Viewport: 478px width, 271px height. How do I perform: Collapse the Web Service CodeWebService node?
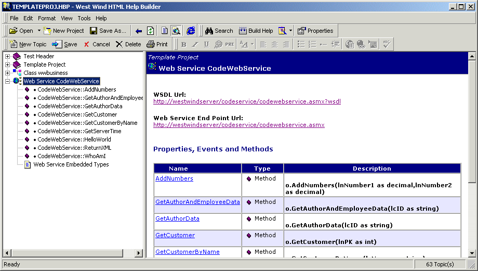point(8,81)
